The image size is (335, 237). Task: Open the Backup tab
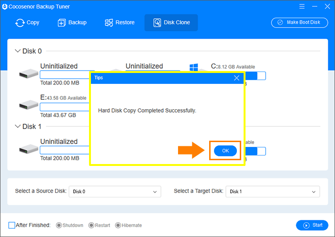(x=72, y=22)
